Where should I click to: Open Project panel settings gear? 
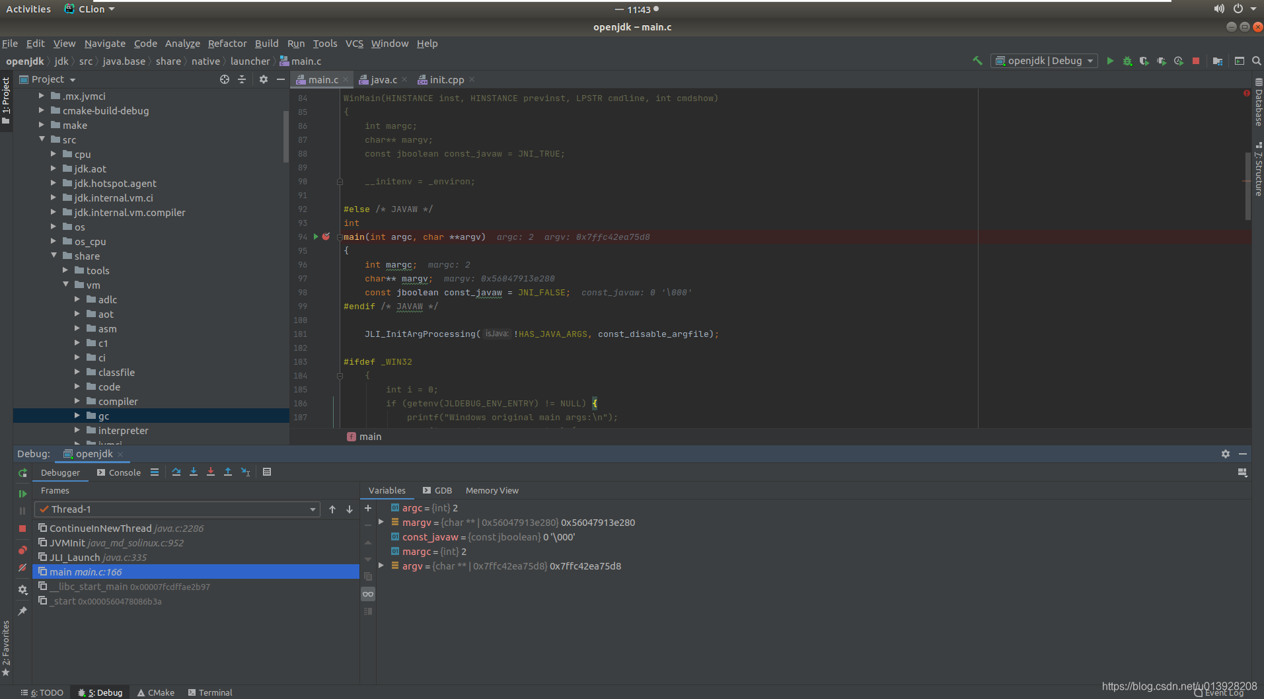[x=264, y=79]
